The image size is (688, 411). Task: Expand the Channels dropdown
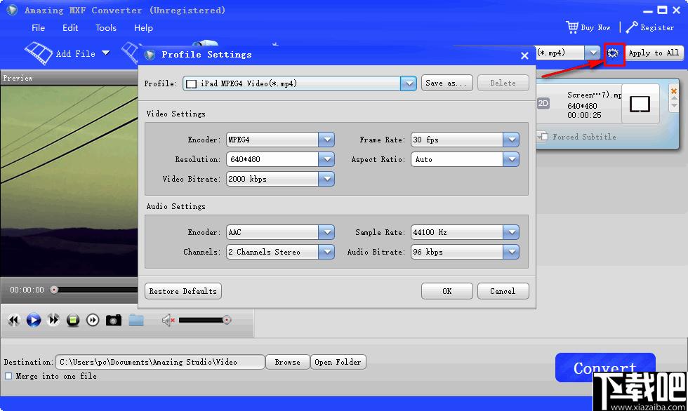point(326,252)
